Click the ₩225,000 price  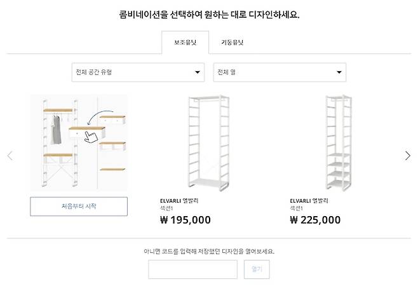pyautogui.click(x=314, y=220)
